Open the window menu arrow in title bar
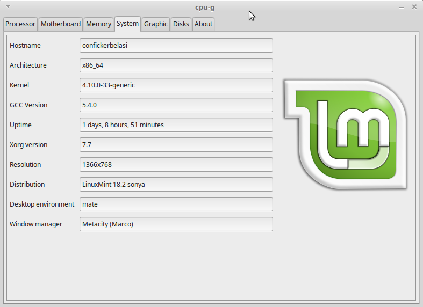Screen dimensions: 423x307 click(x=8, y=6)
